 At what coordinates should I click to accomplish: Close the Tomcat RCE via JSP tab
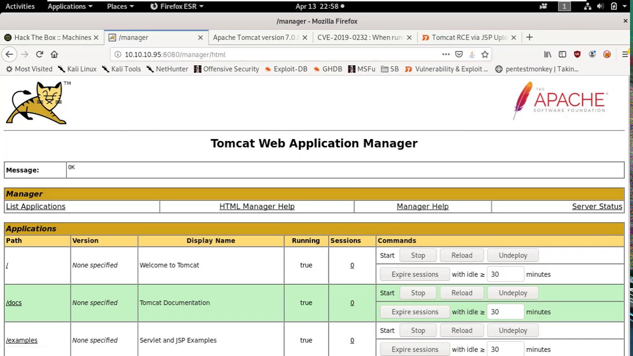click(x=513, y=38)
